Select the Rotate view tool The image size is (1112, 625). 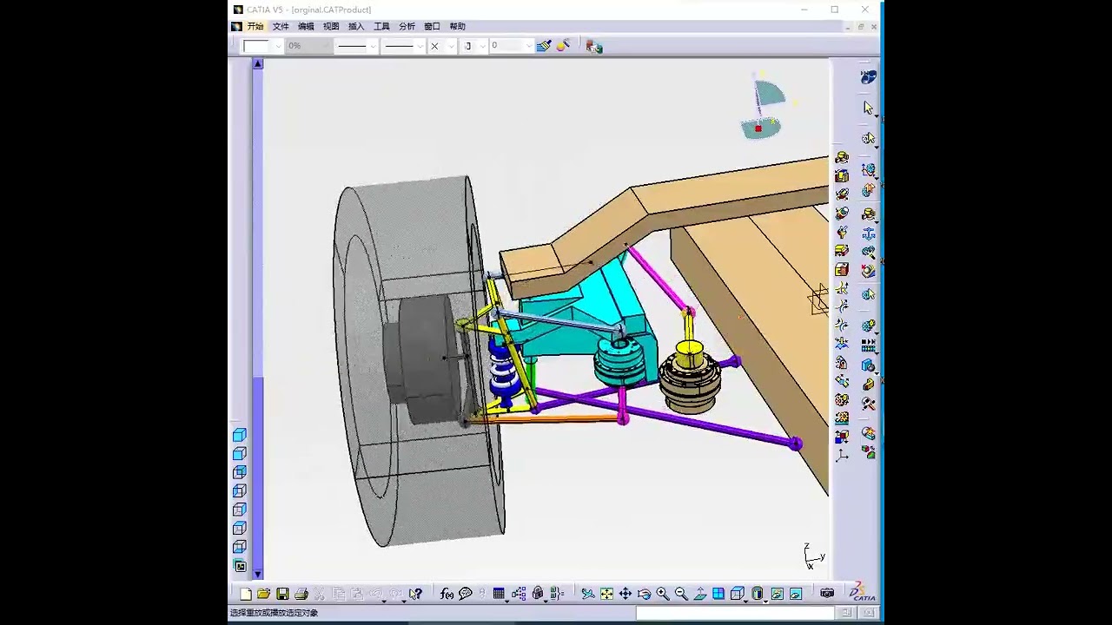pyautogui.click(x=644, y=594)
